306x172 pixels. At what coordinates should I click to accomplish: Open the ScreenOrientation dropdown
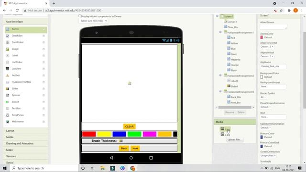pyautogui.click(x=268, y=156)
